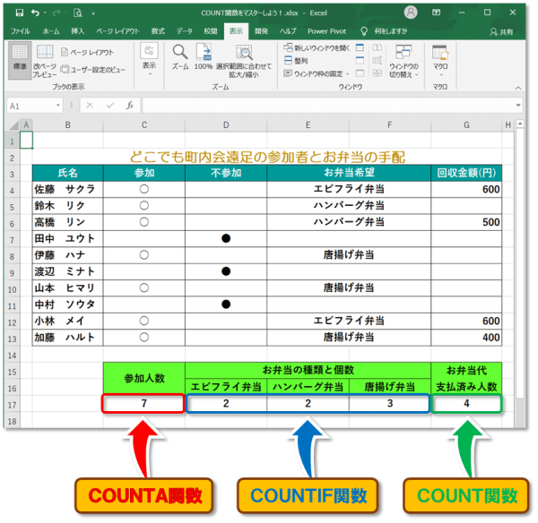
Task: Select the 唐揚げ弁当 count cell showing 3
Action: pyautogui.click(x=390, y=403)
